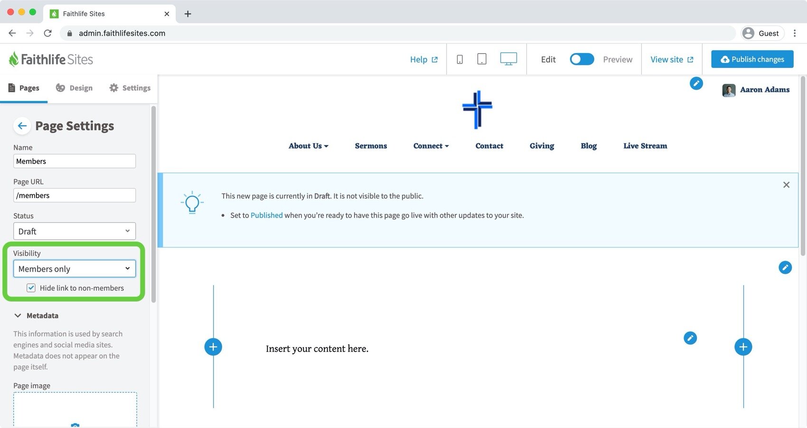
Task: Click the cross logo in site header
Action: click(478, 109)
